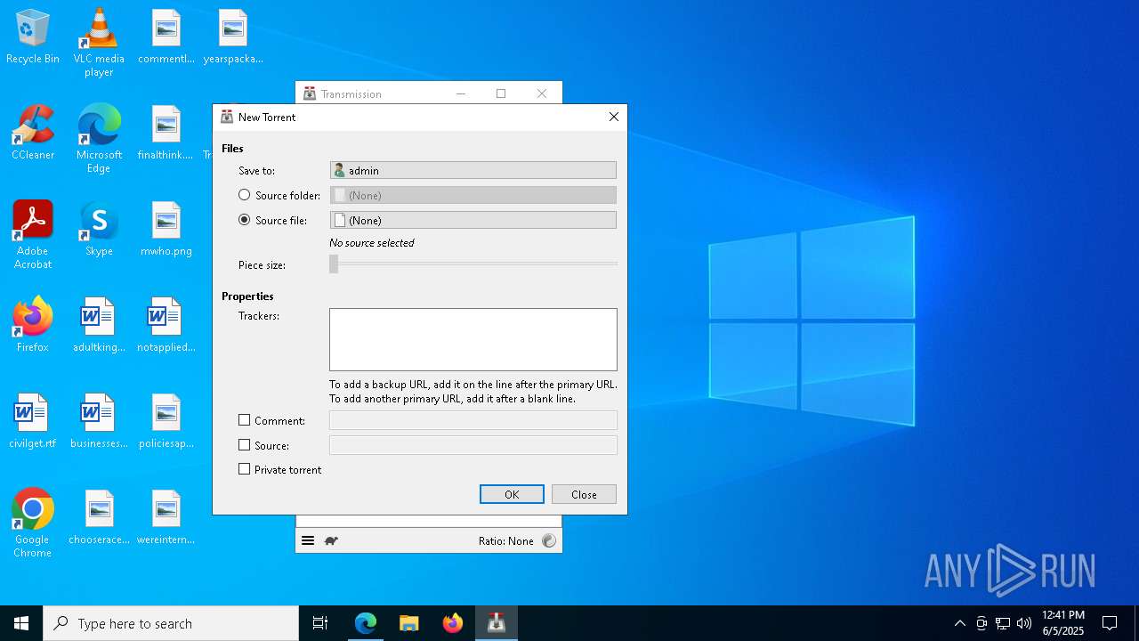Open the CCleaner desktop shortcut
Image resolution: width=1139 pixels, height=641 pixels.
33,134
